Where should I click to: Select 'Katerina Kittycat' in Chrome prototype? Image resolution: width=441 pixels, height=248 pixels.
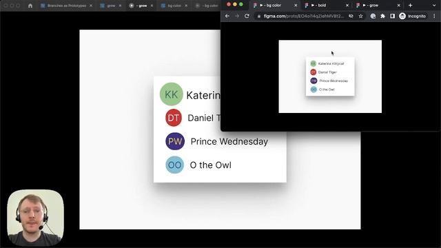pyautogui.click(x=331, y=63)
